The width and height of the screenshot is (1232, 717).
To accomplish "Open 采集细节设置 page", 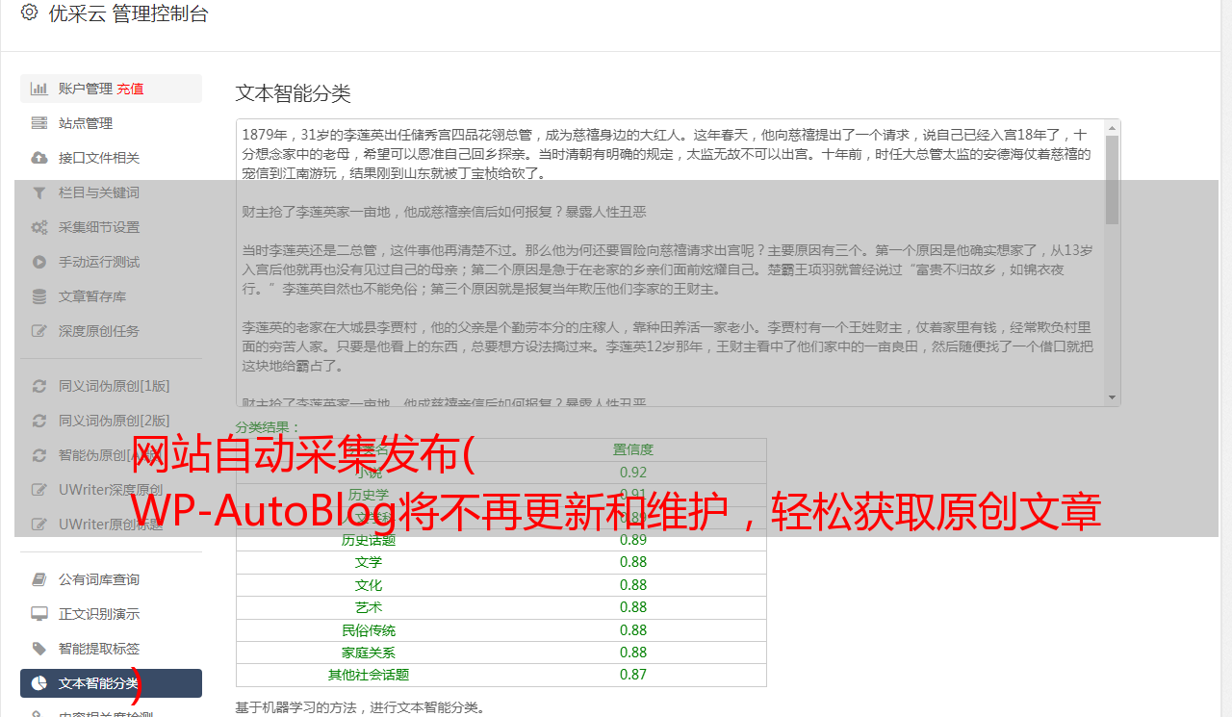I will point(111,227).
